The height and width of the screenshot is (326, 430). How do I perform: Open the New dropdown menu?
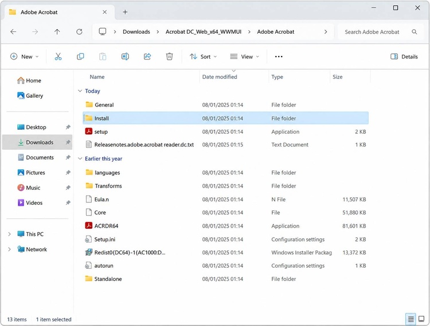25,57
